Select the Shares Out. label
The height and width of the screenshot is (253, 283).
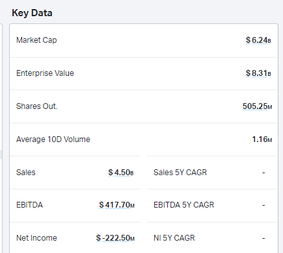37,106
